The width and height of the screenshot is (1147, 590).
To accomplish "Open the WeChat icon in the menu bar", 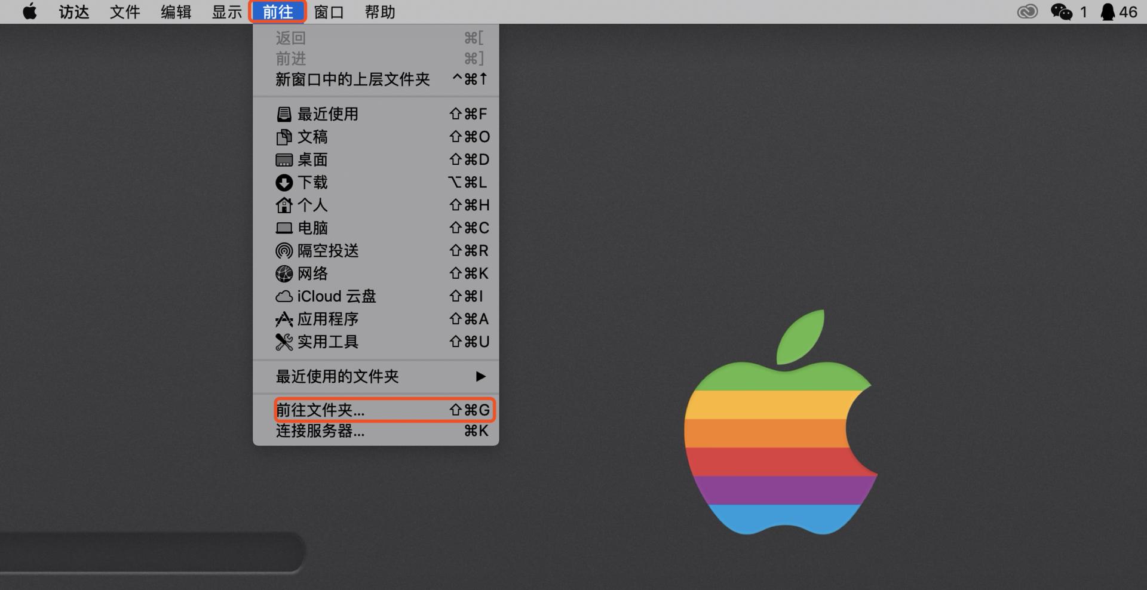I will pos(1063,11).
